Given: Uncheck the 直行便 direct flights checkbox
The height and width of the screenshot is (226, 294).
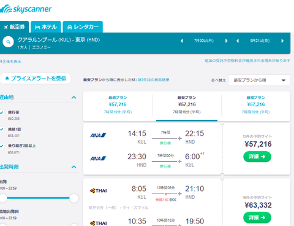Looking at the screenshot, I should point(2,112).
